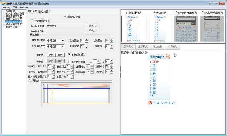
Task: Click the 正常字体预览 thumbnail
Action: click(x=134, y=29)
